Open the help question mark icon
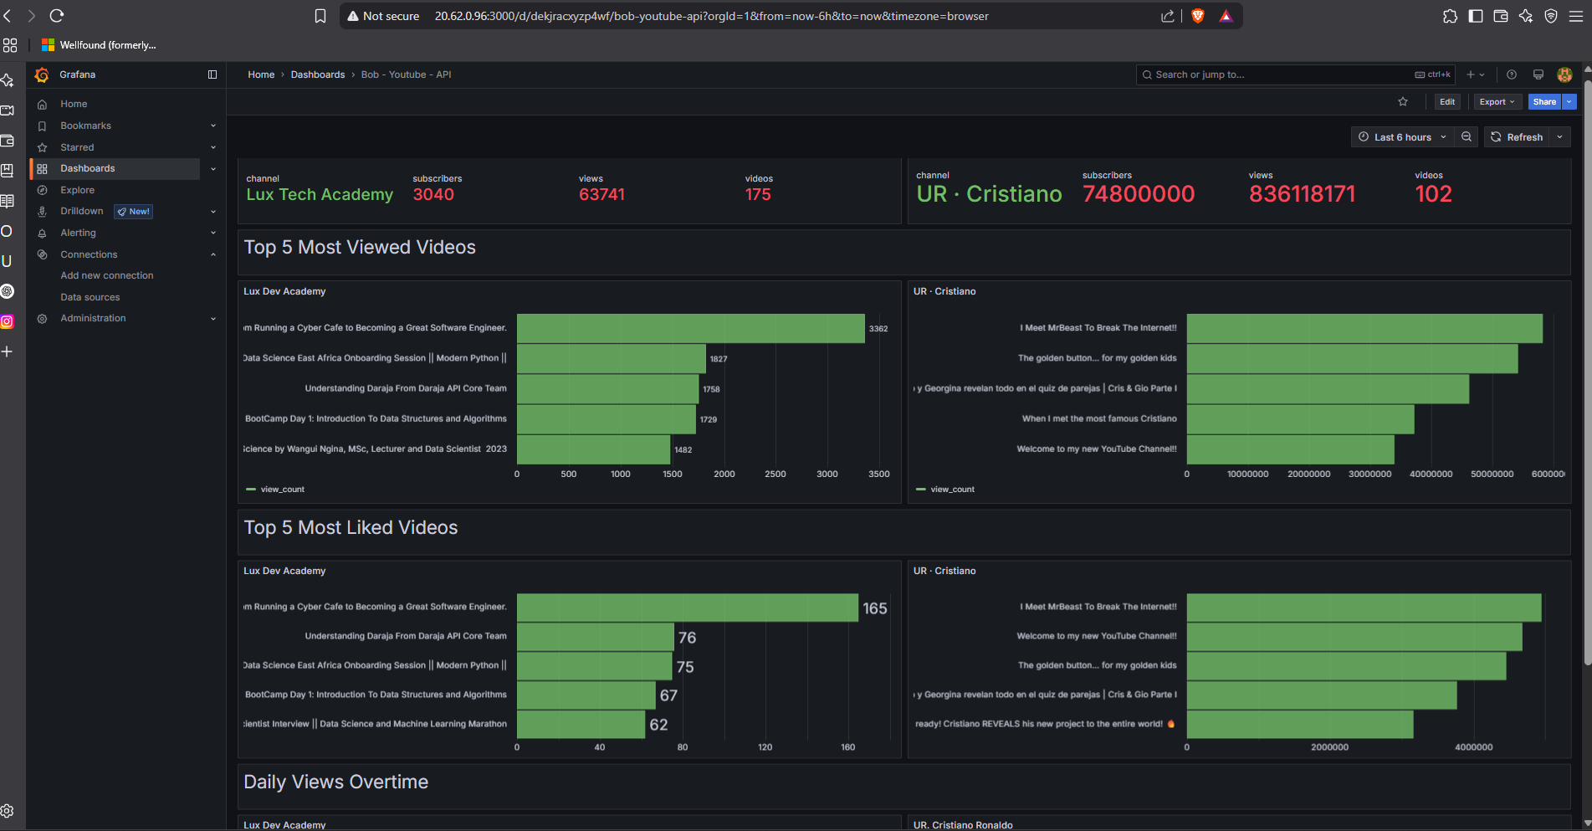This screenshot has width=1592, height=831. click(1512, 74)
